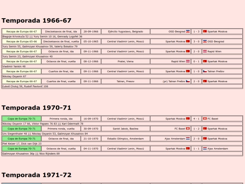
Task: Click the Ľuboš Choluj 59 scorers line
Action: point(122,86)
